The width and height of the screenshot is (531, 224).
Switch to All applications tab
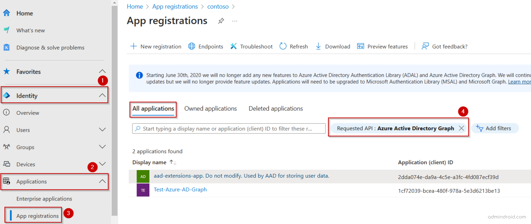pyautogui.click(x=153, y=109)
